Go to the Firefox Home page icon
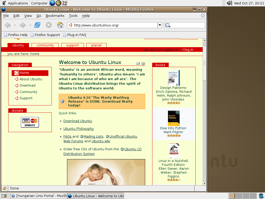 click(x=60, y=25)
